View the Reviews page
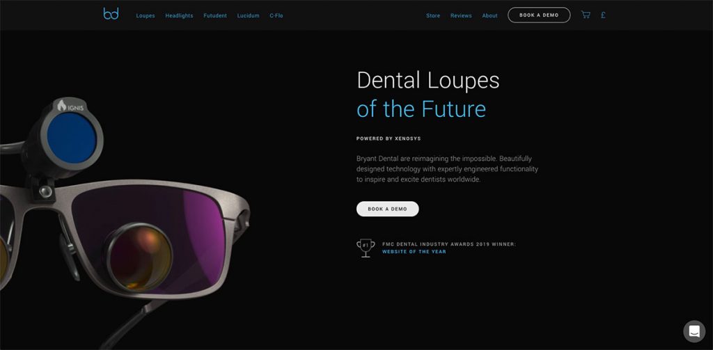 tap(461, 15)
